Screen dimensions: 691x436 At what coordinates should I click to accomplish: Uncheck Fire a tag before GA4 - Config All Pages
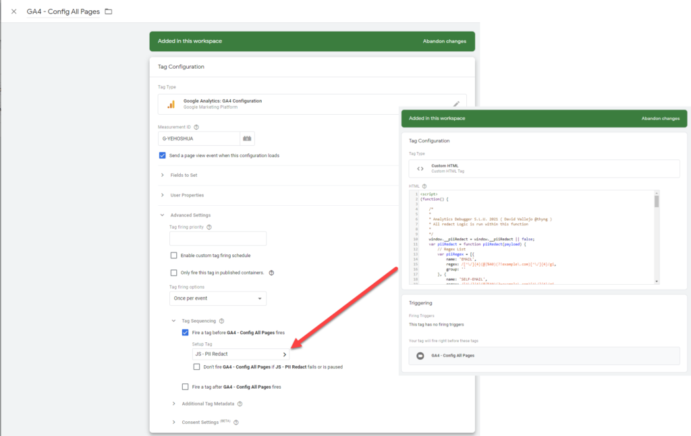(x=185, y=333)
